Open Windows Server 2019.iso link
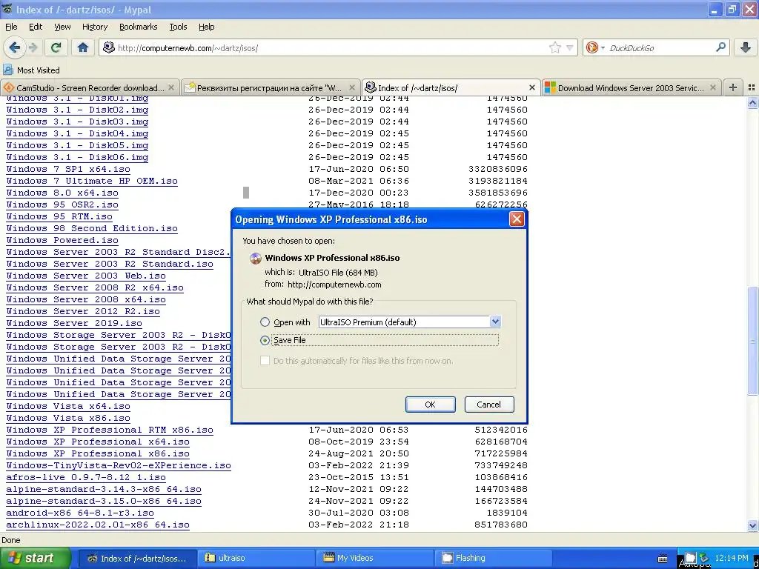The width and height of the screenshot is (759, 569). click(74, 323)
